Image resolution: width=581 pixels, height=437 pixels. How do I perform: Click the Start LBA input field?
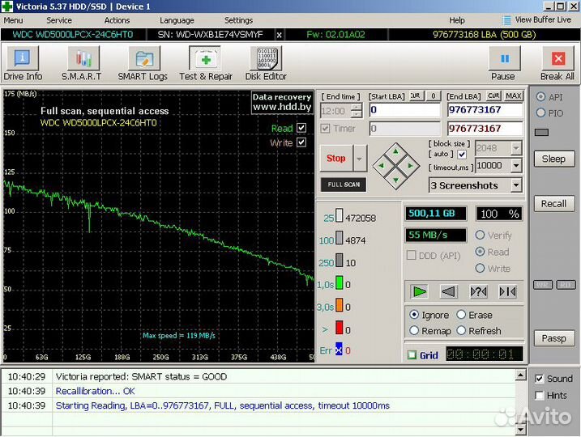404,110
